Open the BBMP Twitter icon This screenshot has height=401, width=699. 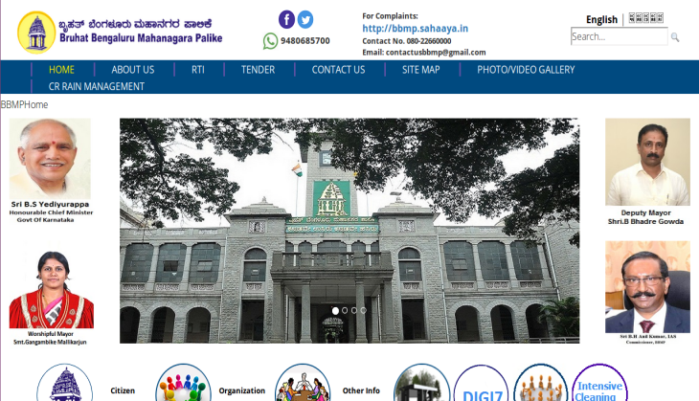(305, 19)
